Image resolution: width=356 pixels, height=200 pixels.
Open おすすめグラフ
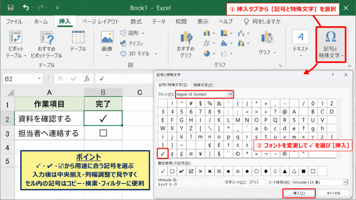point(186,44)
